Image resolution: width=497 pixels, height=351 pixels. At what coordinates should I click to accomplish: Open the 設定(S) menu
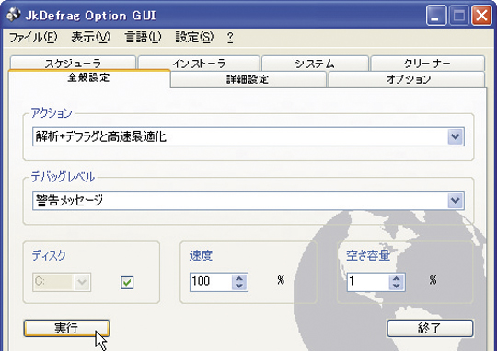(x=194, y=38)
